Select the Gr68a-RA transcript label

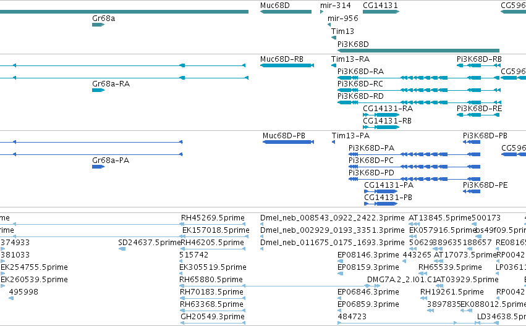coord(111,84)
